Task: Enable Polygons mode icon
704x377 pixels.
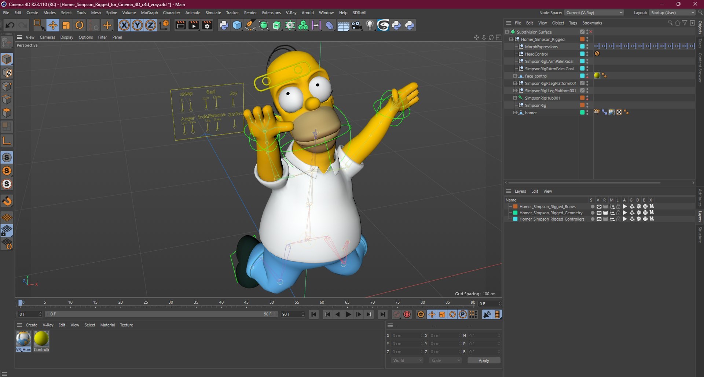Action: (x=7, y=113)
